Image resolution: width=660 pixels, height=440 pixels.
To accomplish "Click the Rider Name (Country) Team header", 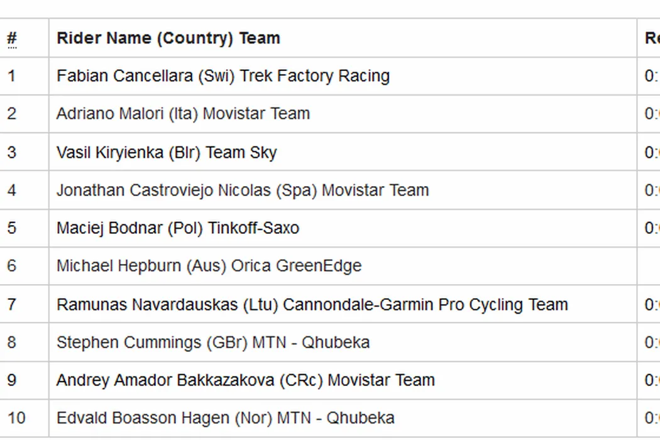I will pyautogui.click(x=168, y=38).
